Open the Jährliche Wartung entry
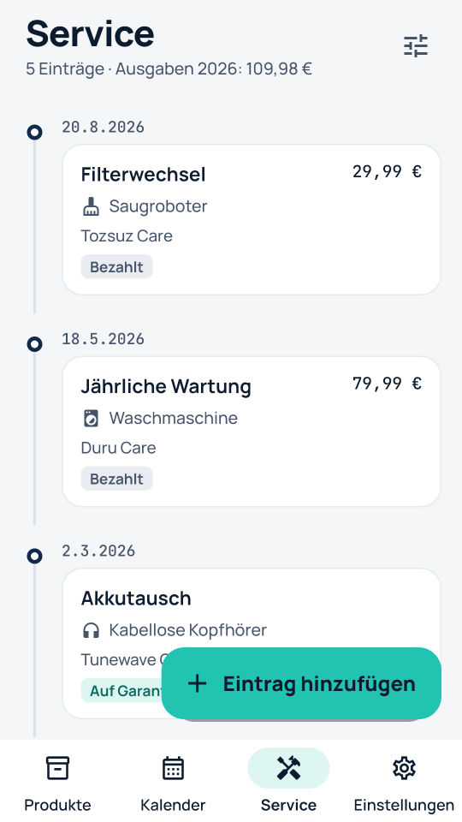This screenshot has height=822, width=462. (252, 432)
